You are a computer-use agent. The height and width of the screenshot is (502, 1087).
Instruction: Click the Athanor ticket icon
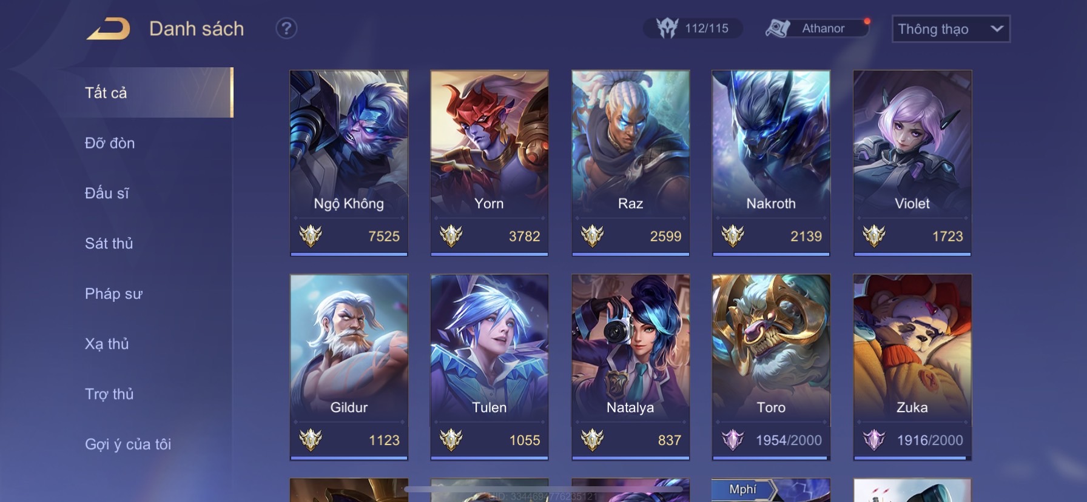coord(778,28)
